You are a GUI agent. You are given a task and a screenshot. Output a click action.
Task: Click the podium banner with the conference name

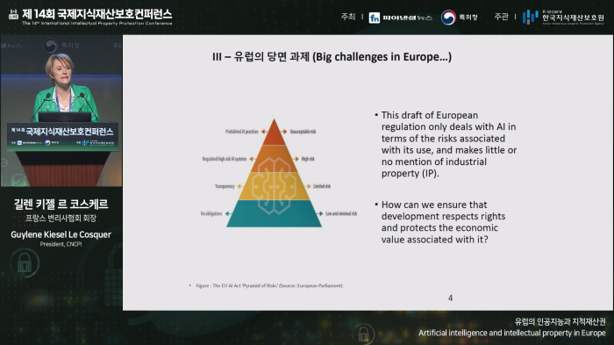pos(62,136)
